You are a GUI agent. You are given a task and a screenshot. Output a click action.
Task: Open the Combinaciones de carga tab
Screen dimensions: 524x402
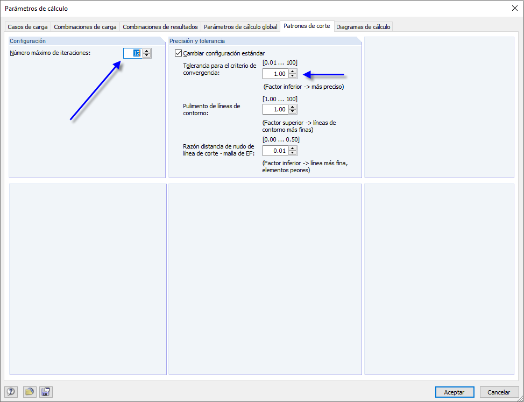85,27
